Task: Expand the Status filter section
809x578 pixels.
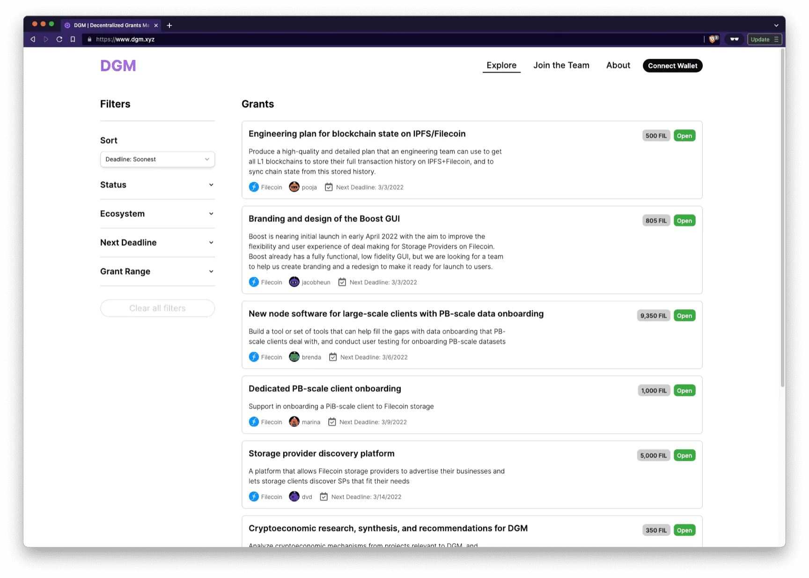Action: point(157,185)
